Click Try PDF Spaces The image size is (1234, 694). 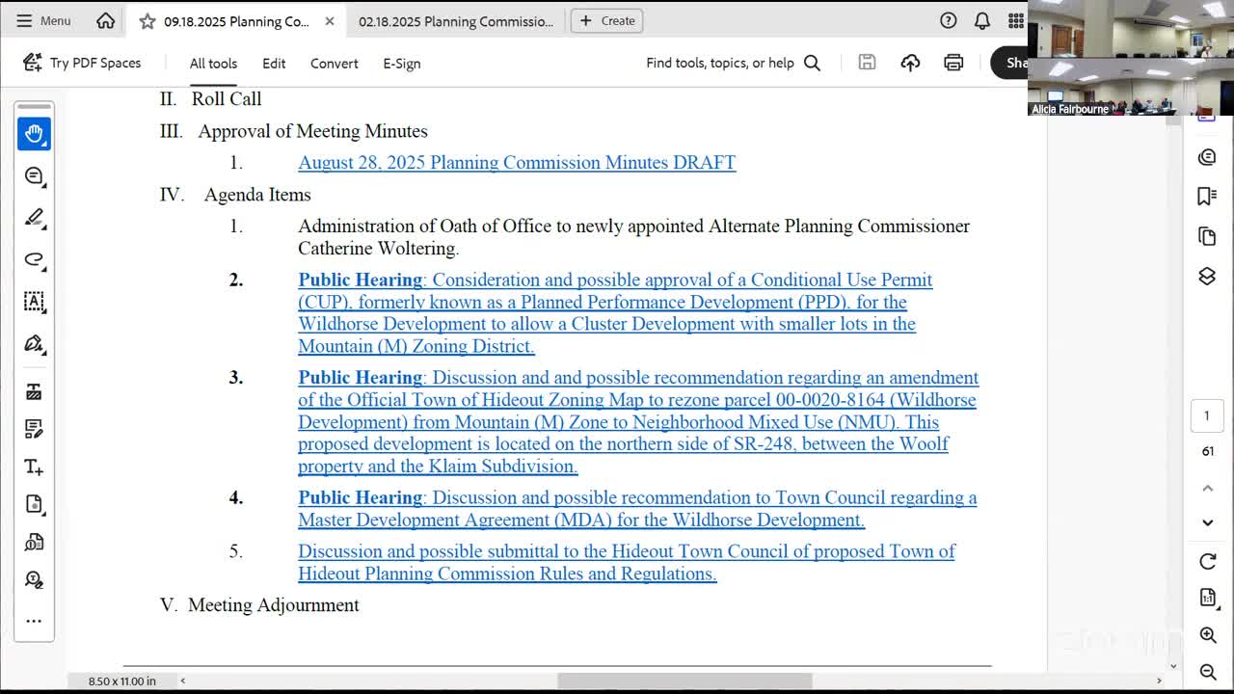pos(83,63)
